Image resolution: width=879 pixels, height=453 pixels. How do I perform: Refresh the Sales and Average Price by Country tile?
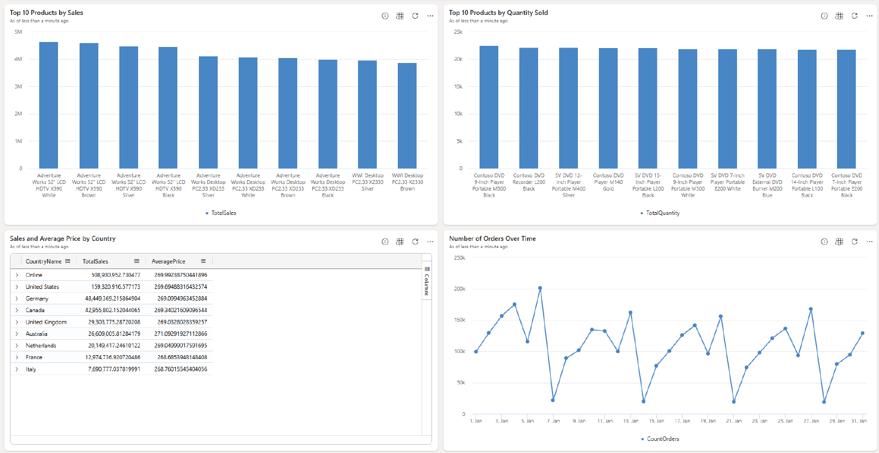tap(415, 242)
